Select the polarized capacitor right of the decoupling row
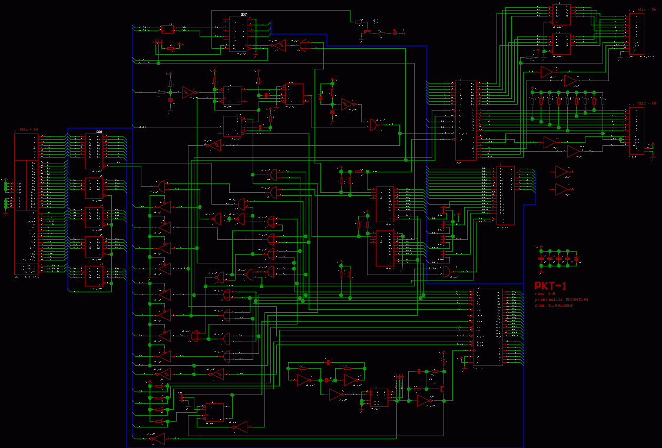This screenshot has width=662, height=448. [x=576, y=258]
